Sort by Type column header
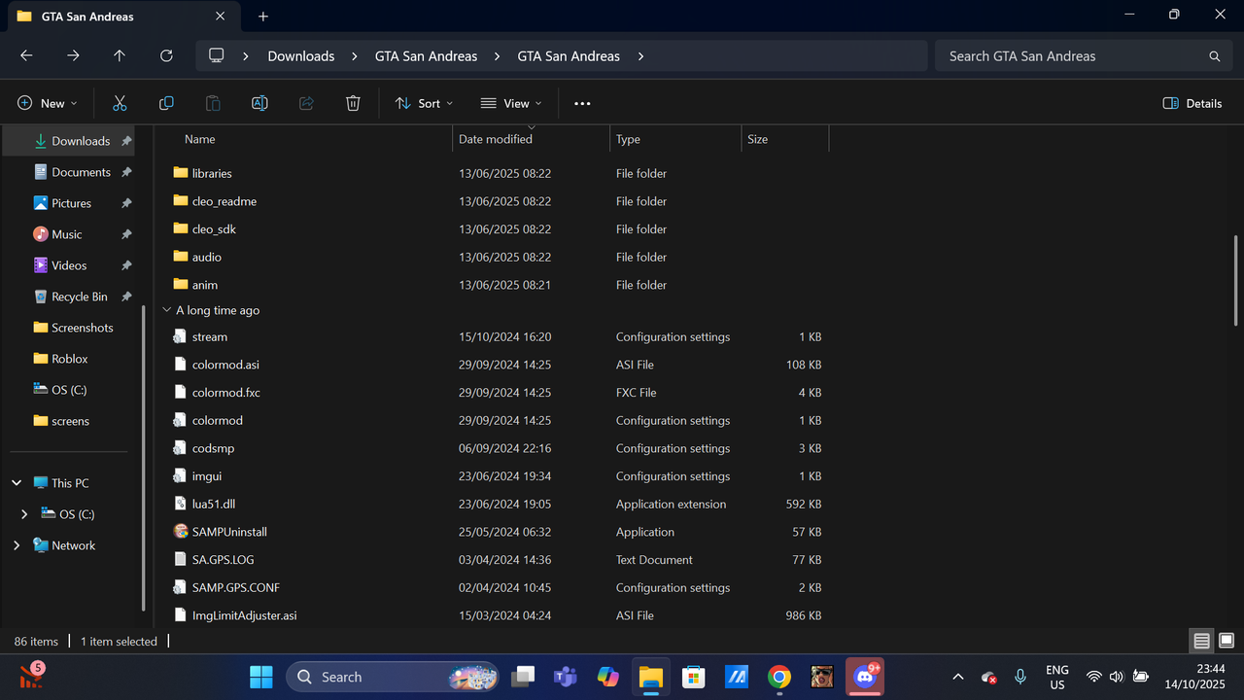 [675, 139]
